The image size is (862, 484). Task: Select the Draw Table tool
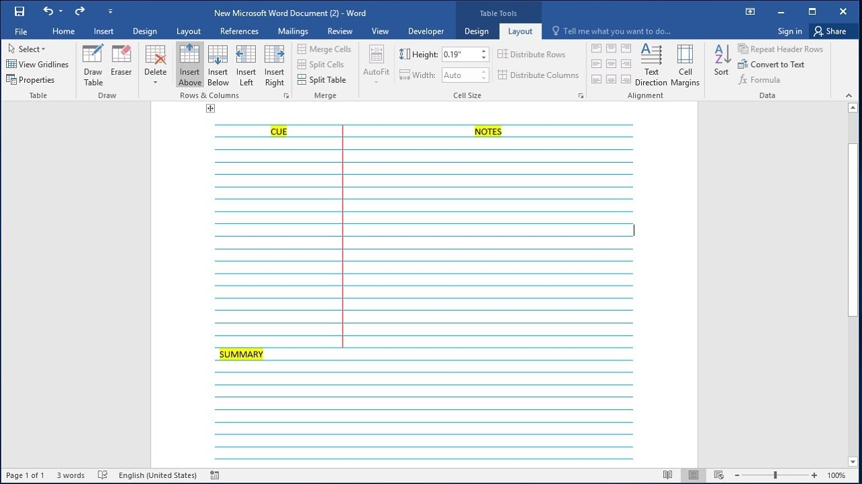coord(93,65)
